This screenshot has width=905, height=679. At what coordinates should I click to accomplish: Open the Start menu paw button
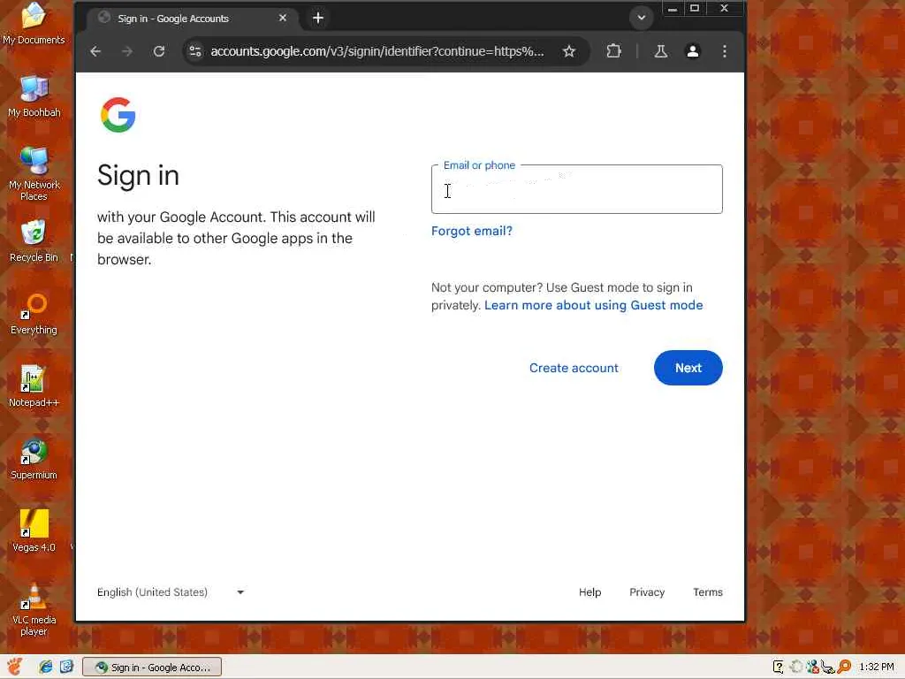14,667
